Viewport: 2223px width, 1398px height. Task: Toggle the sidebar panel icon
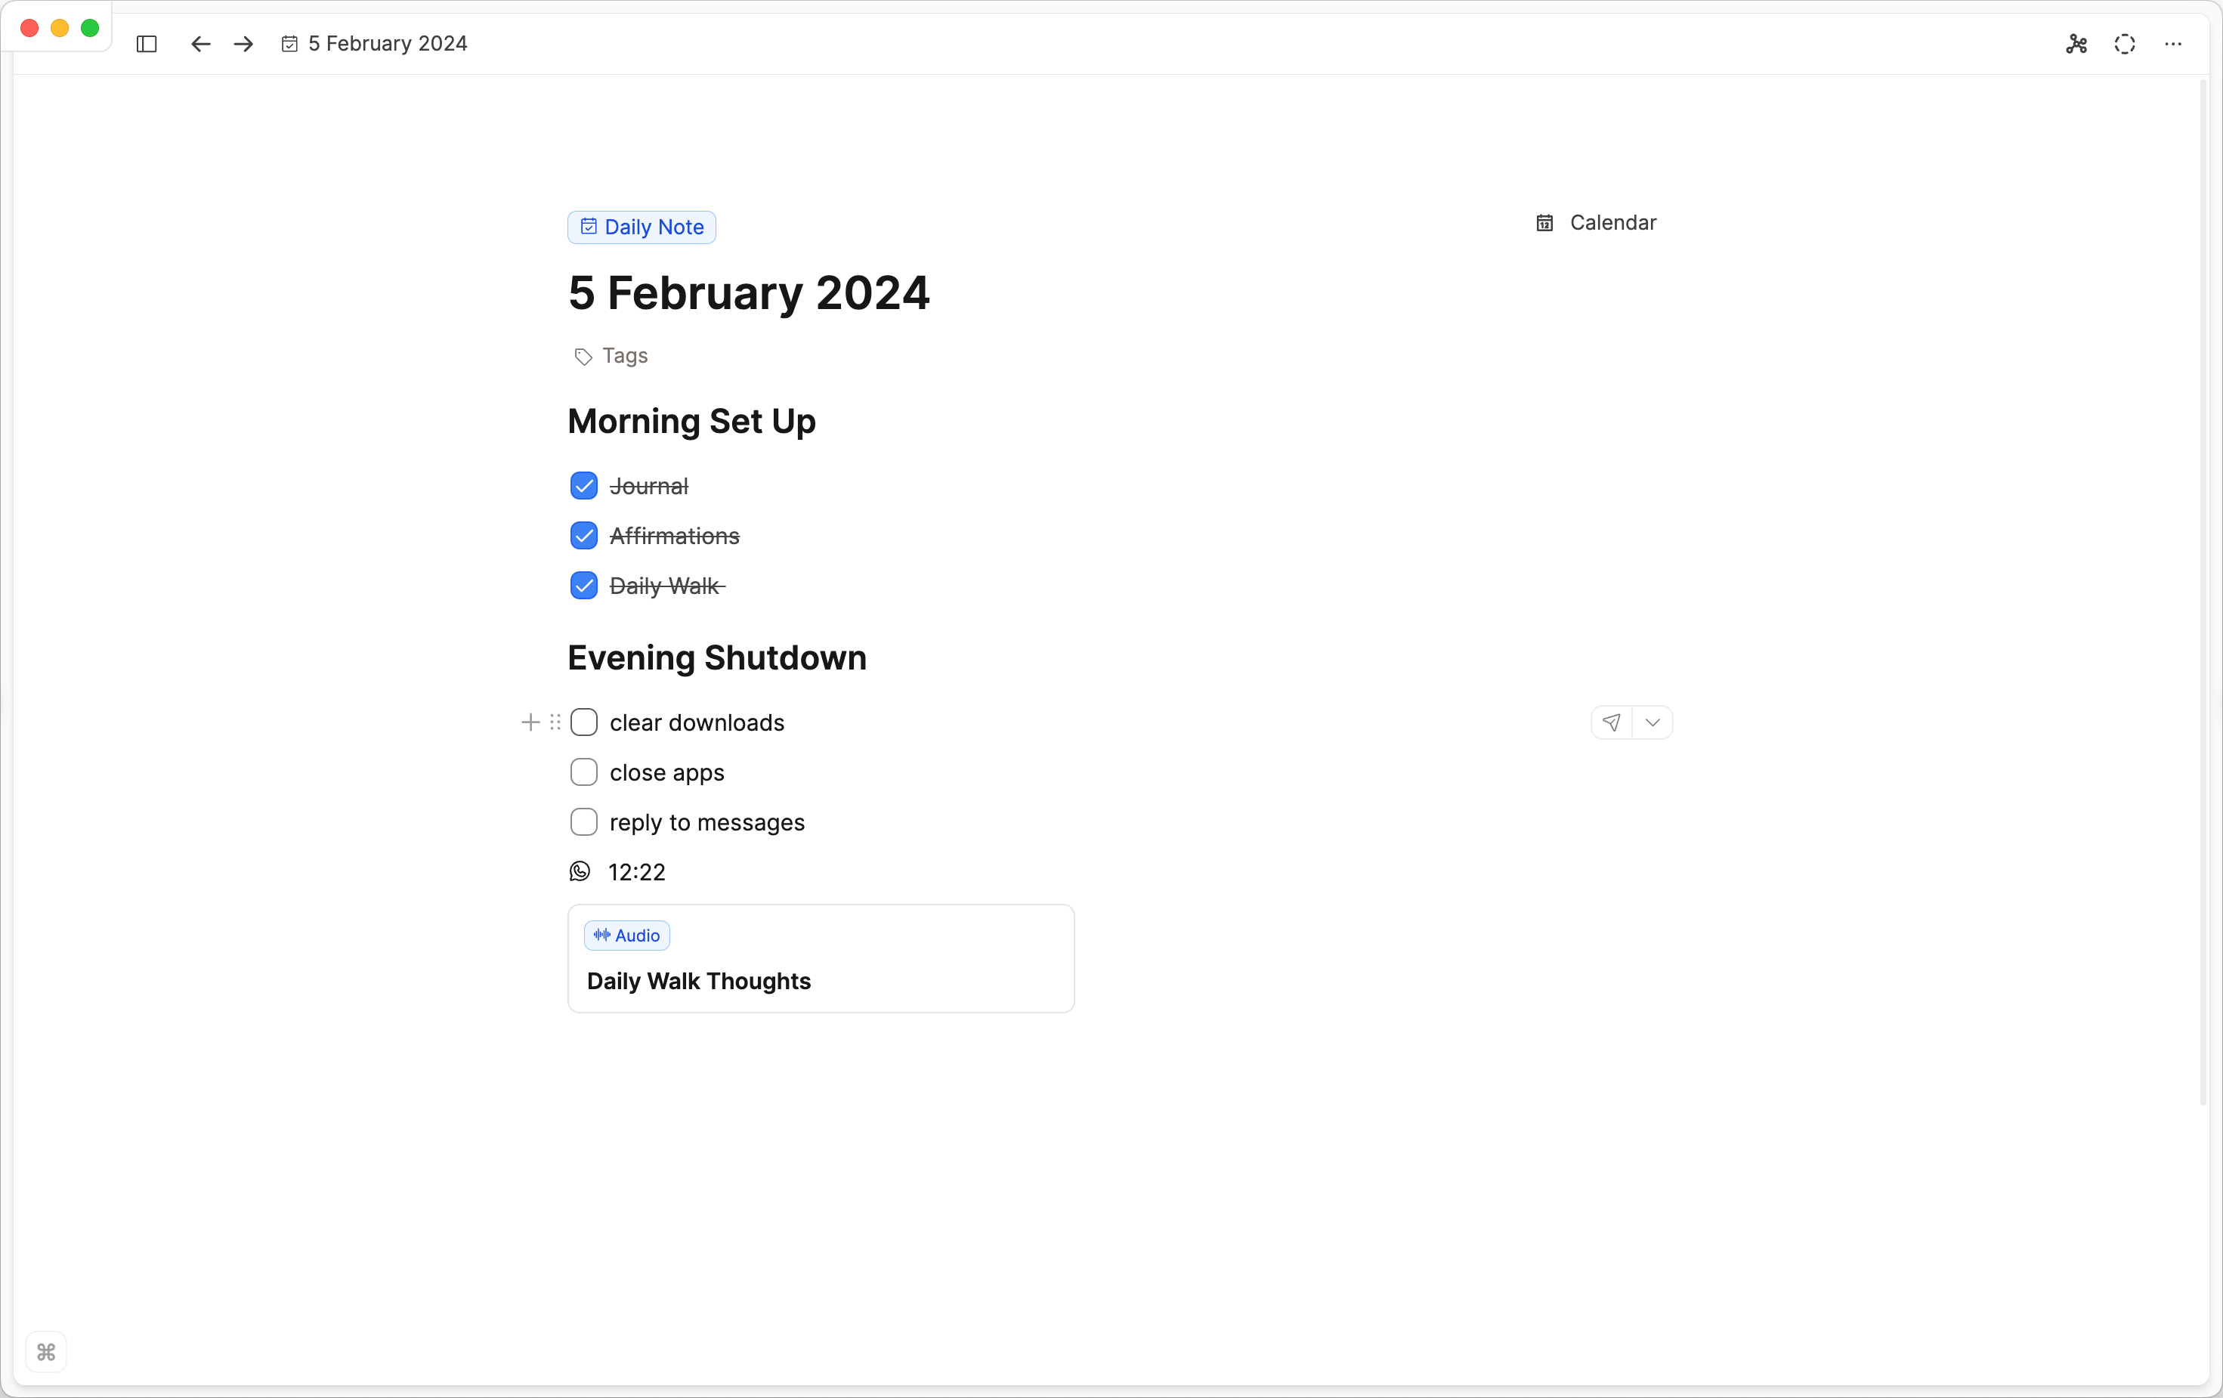(147, 43)
